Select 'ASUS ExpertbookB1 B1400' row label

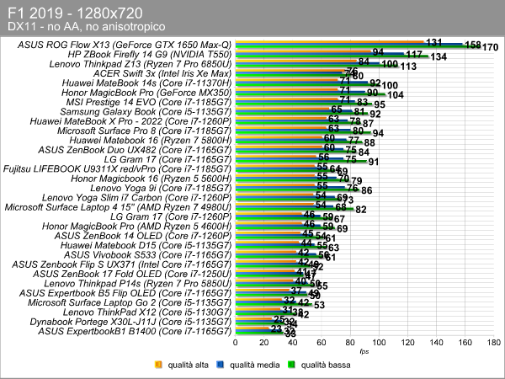(x=135, y=331)
